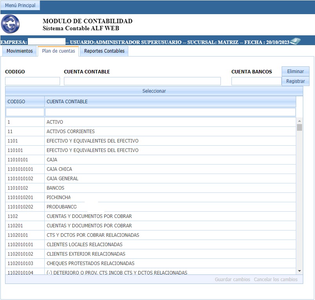Click the CUENTA CONTABLE column filter box

tap(170, 112)
